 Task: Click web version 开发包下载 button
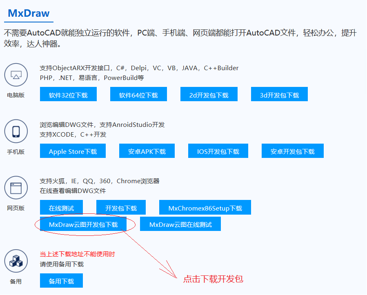121,207
